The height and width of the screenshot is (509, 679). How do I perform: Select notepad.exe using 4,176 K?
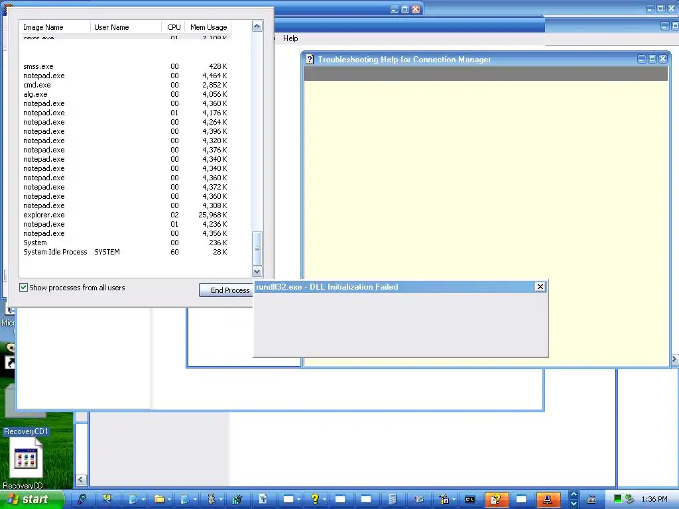[x=125, y=113]
